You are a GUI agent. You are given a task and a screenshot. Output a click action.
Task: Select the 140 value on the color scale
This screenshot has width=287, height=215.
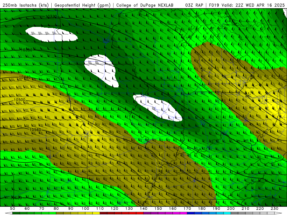pos(143,209)
